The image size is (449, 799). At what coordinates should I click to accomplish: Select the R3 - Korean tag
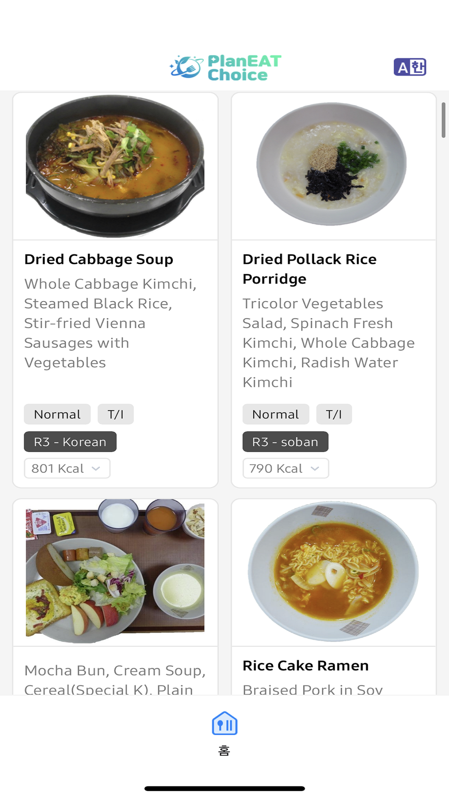[x=70, y=442]
